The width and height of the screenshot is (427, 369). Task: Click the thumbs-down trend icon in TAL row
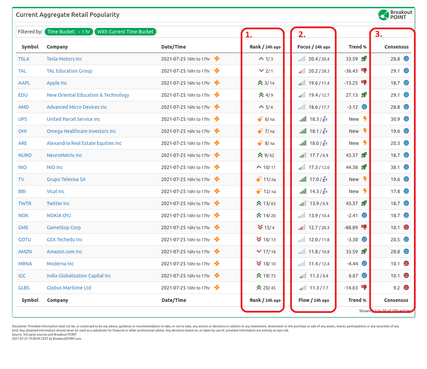point(364,71)
